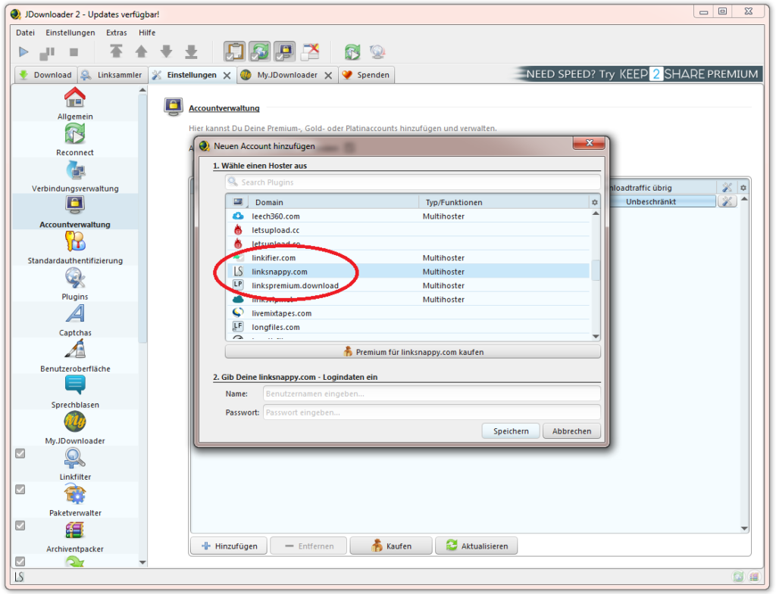The image size is (776, 594).
Task: Open Benutzeroberfläche settings in sidebar
Action: [75, 356]
